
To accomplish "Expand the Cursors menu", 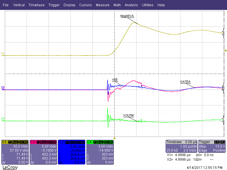I will click(85, 5).
